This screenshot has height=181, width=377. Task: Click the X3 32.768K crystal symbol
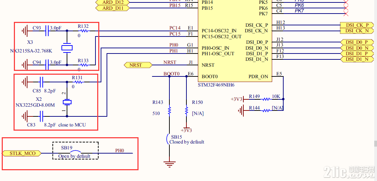[x=67, y=48]
